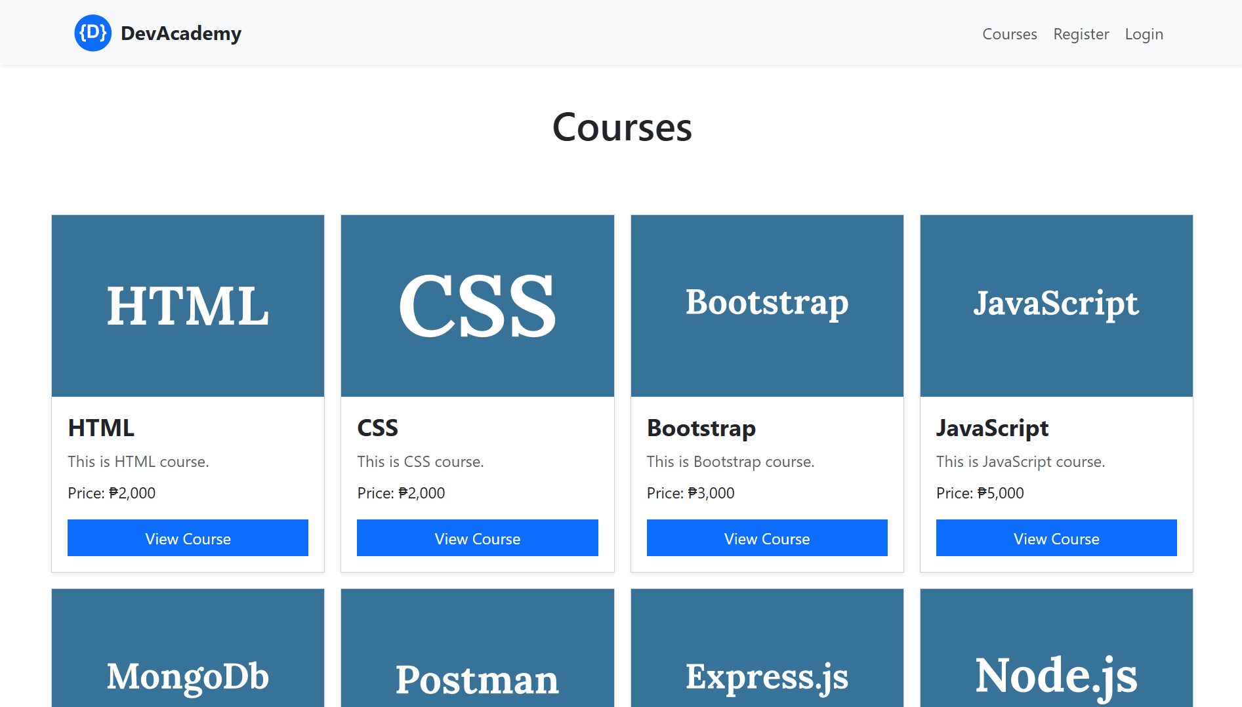Click View Course under CSS
1242x707 pixels.
[x=477, y=538]
